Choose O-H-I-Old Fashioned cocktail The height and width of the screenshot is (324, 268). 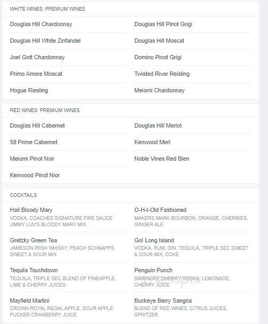pos(160,210)
